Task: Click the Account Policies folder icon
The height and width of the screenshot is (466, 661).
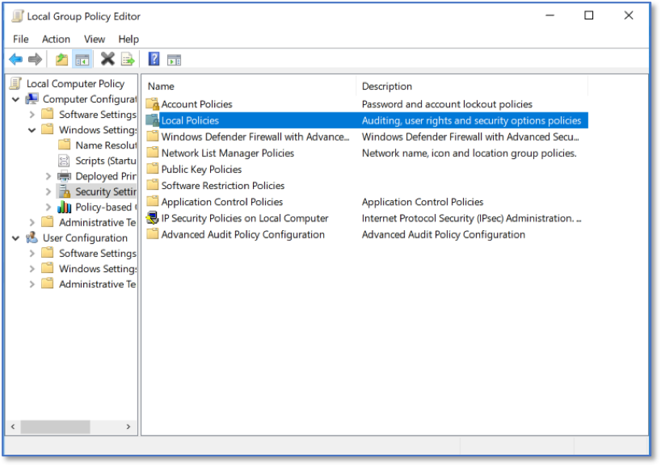Action: (152, 103)
